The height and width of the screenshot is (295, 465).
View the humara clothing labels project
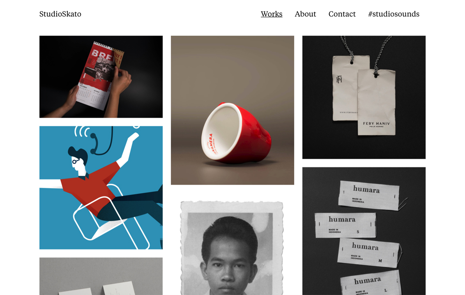pyautogui.click(x=364, y=231)
